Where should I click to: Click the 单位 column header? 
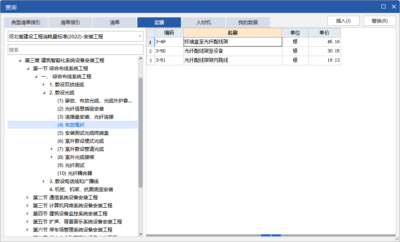point(295,33)
